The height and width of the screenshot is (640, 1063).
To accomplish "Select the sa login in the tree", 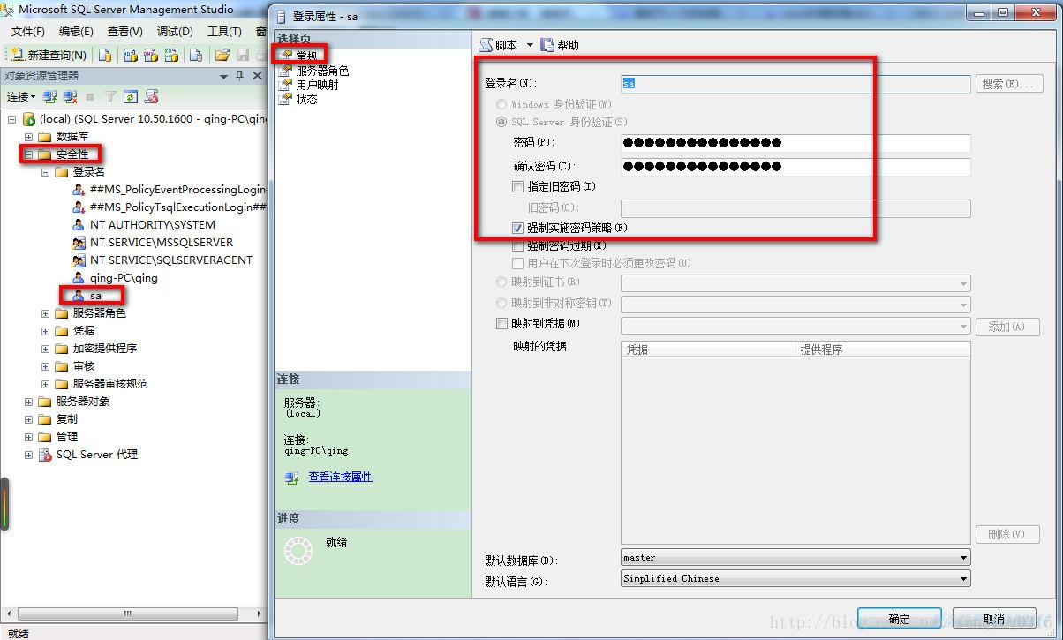I will [95, 296].
